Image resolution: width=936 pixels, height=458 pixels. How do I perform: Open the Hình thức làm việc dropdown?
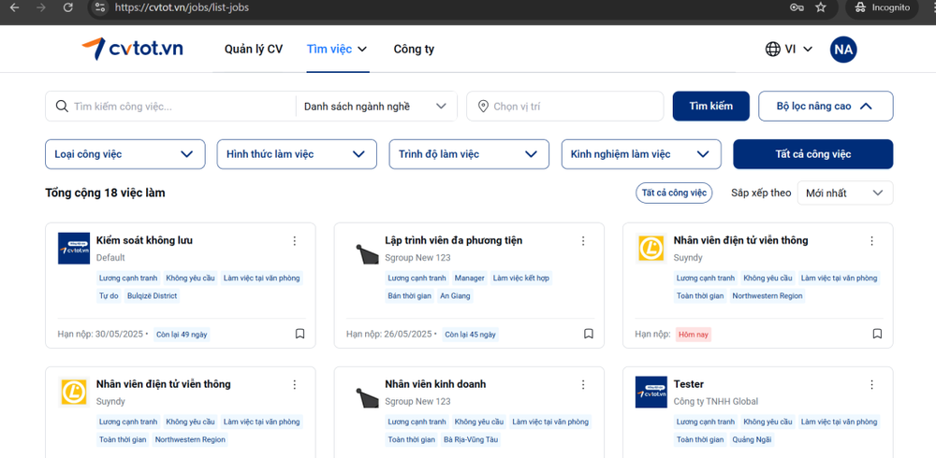coord(296,154)
